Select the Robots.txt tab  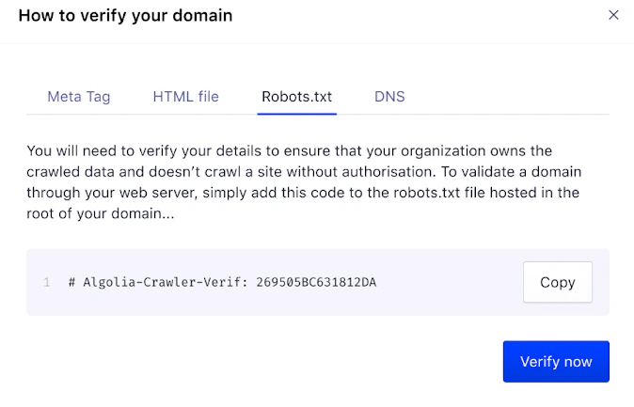coord(297,97)
